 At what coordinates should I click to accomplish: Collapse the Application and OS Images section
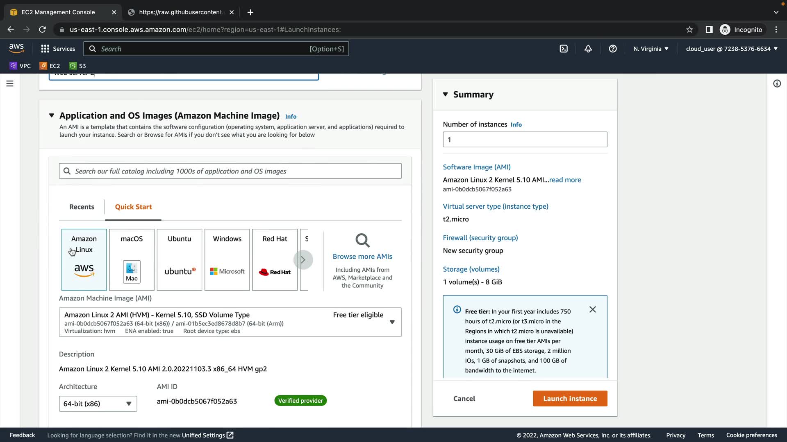(52, 115)
